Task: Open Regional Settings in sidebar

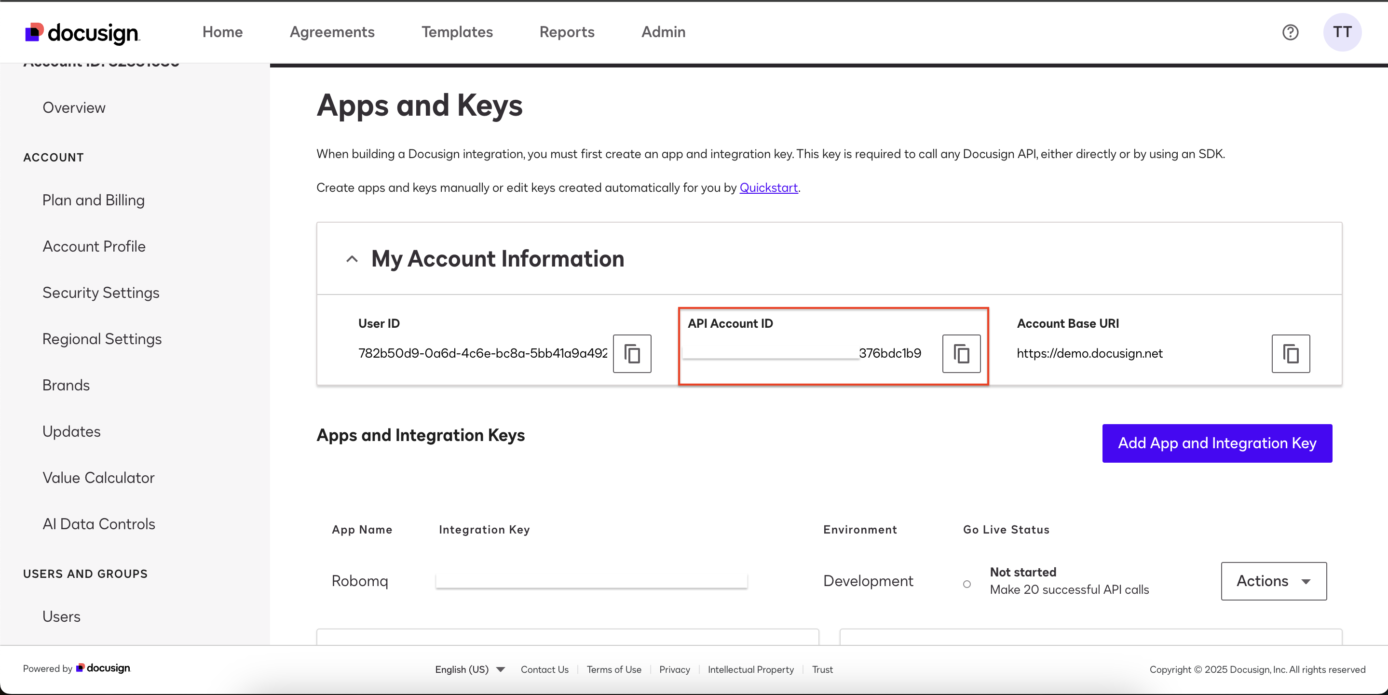Action: coord(102,339)
